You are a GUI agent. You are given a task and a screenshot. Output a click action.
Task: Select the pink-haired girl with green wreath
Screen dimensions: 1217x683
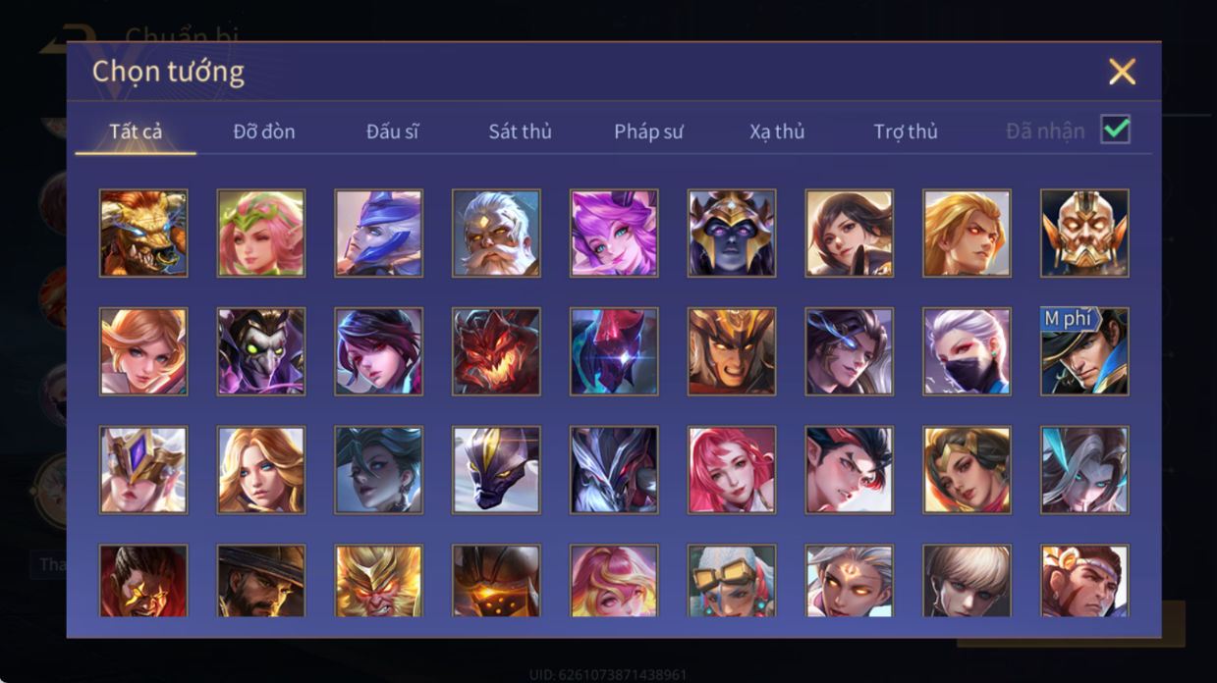261,234
